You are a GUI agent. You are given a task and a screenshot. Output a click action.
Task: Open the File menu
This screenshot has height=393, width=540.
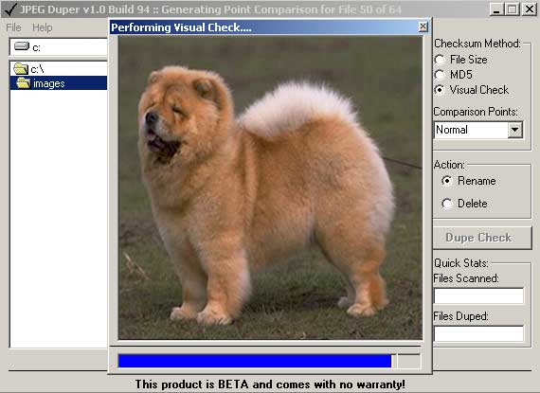coord(14,27)
